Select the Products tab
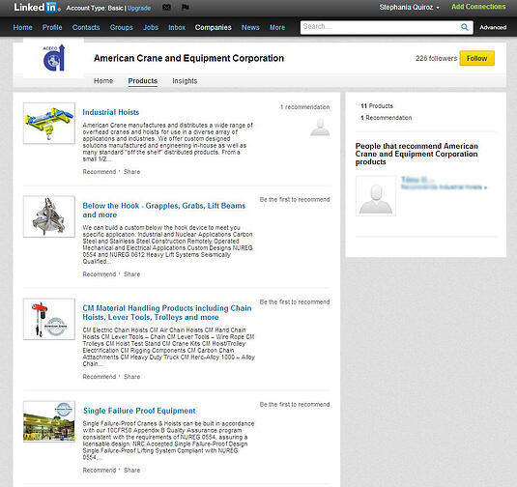This screenshot has height=487, width=517. (143, 81)
